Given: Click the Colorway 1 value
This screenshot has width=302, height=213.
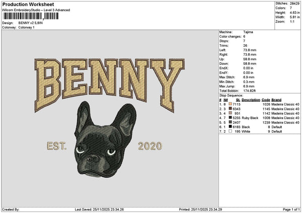Looking at the screenshot, I should [x=26, y=28].
